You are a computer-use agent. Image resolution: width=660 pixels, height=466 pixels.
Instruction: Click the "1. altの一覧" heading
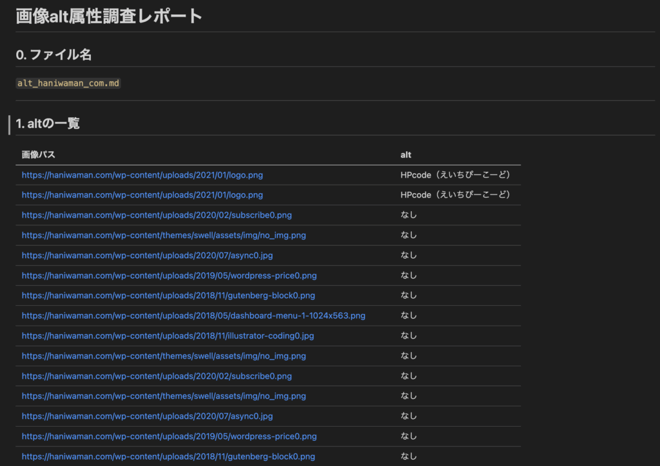(48, 124)
